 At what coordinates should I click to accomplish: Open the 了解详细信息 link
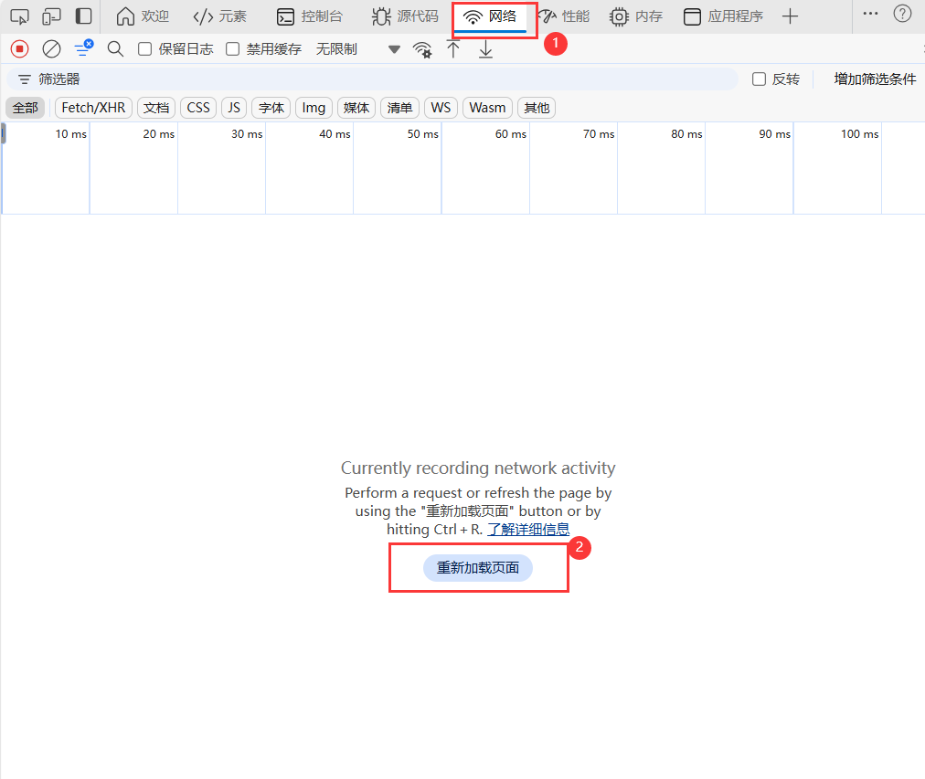pos(528,529)
